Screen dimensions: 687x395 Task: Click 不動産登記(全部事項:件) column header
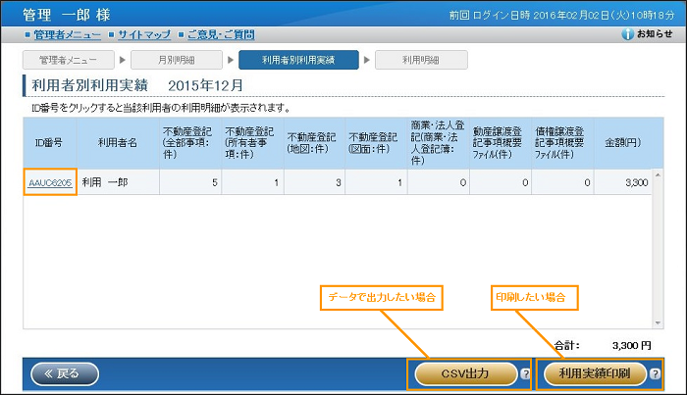[190, 142]
